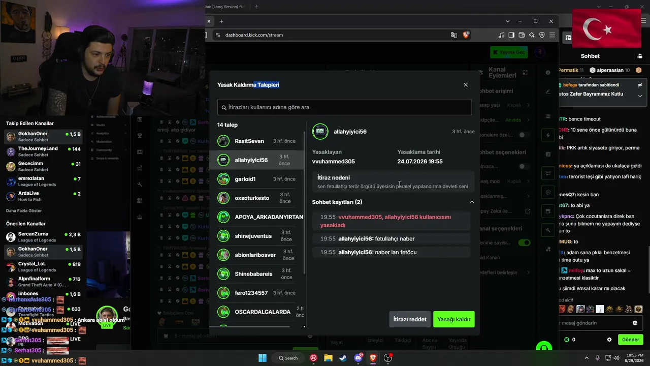Click allahyiyici56 avatar in the detail header

[x=320, y=132]
